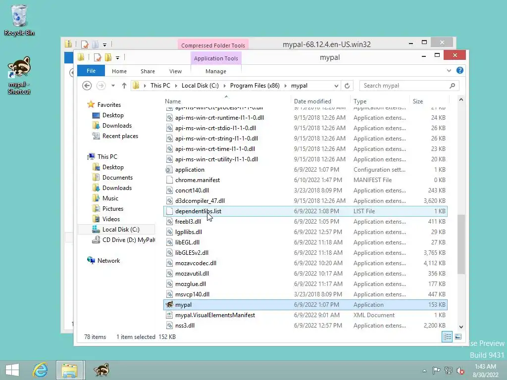
Task: Open the Share ribbon tab
Action: [x=148, y=71]
